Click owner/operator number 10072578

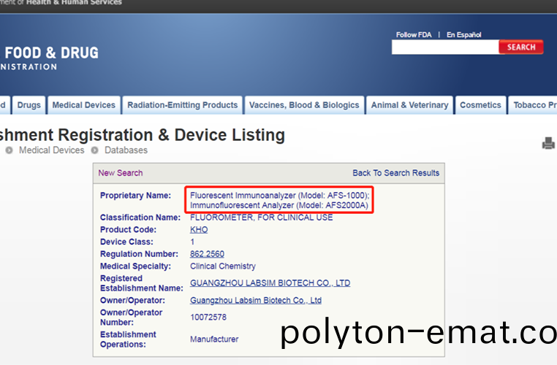coord(208,317)
